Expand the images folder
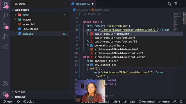 (40, 19)
